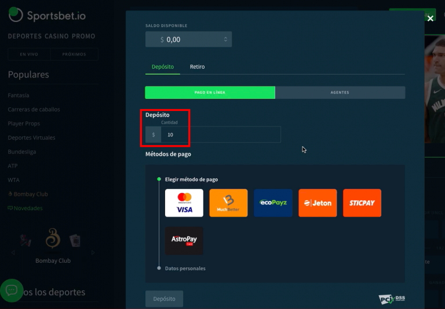Viewport: 445px width, 309px height.
Task: Open Carreras de caballos
Action: (x=34, y=110)
